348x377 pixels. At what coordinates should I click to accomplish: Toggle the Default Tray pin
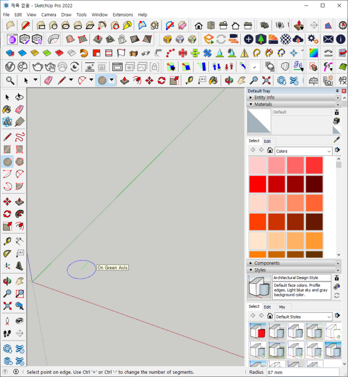pos(337,91)
